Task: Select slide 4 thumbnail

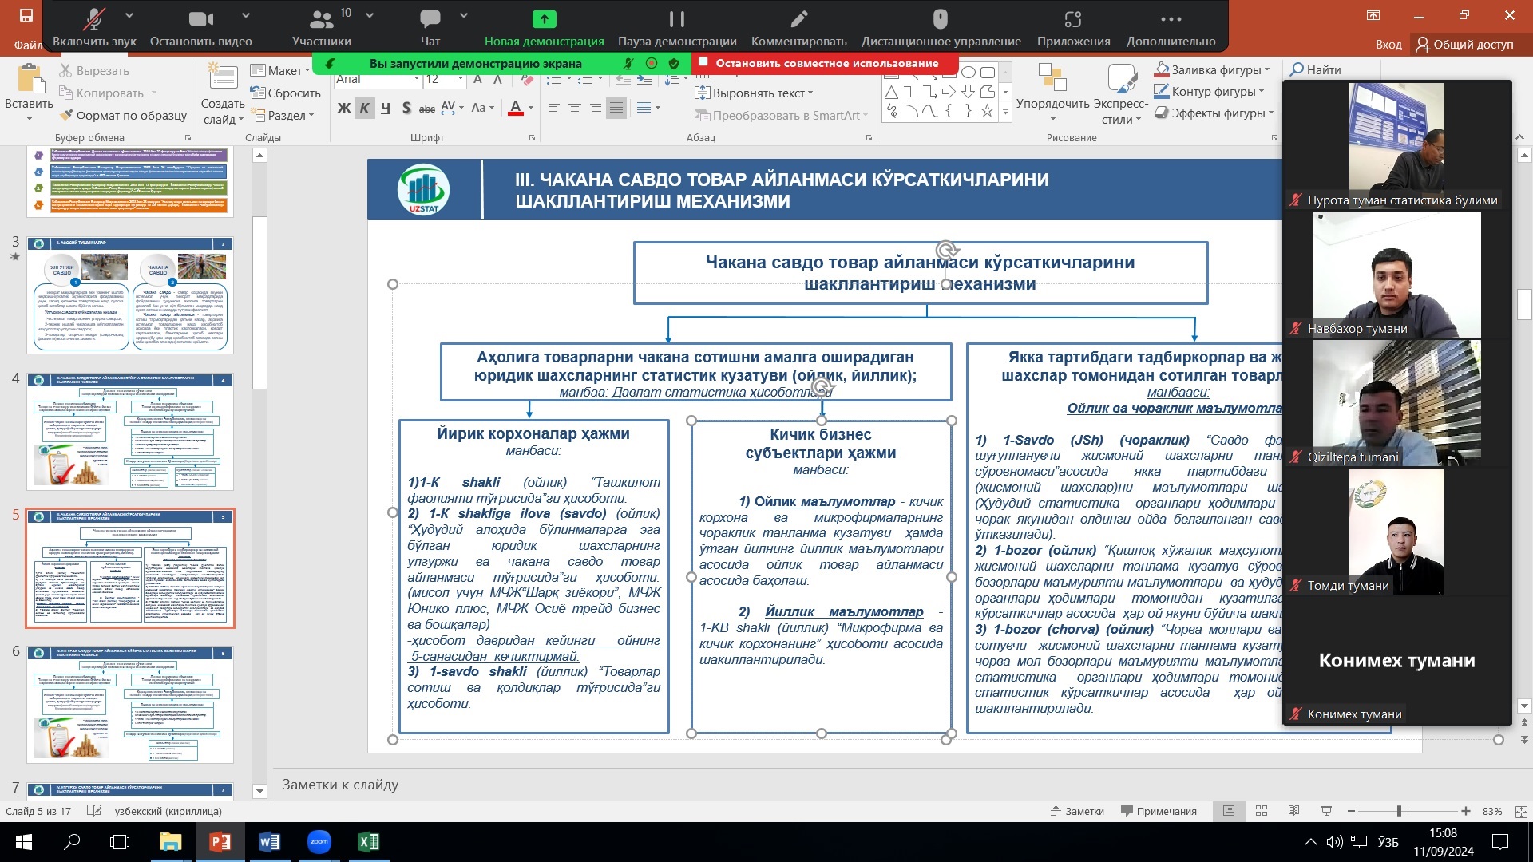Action: click(x=130, y=432)
